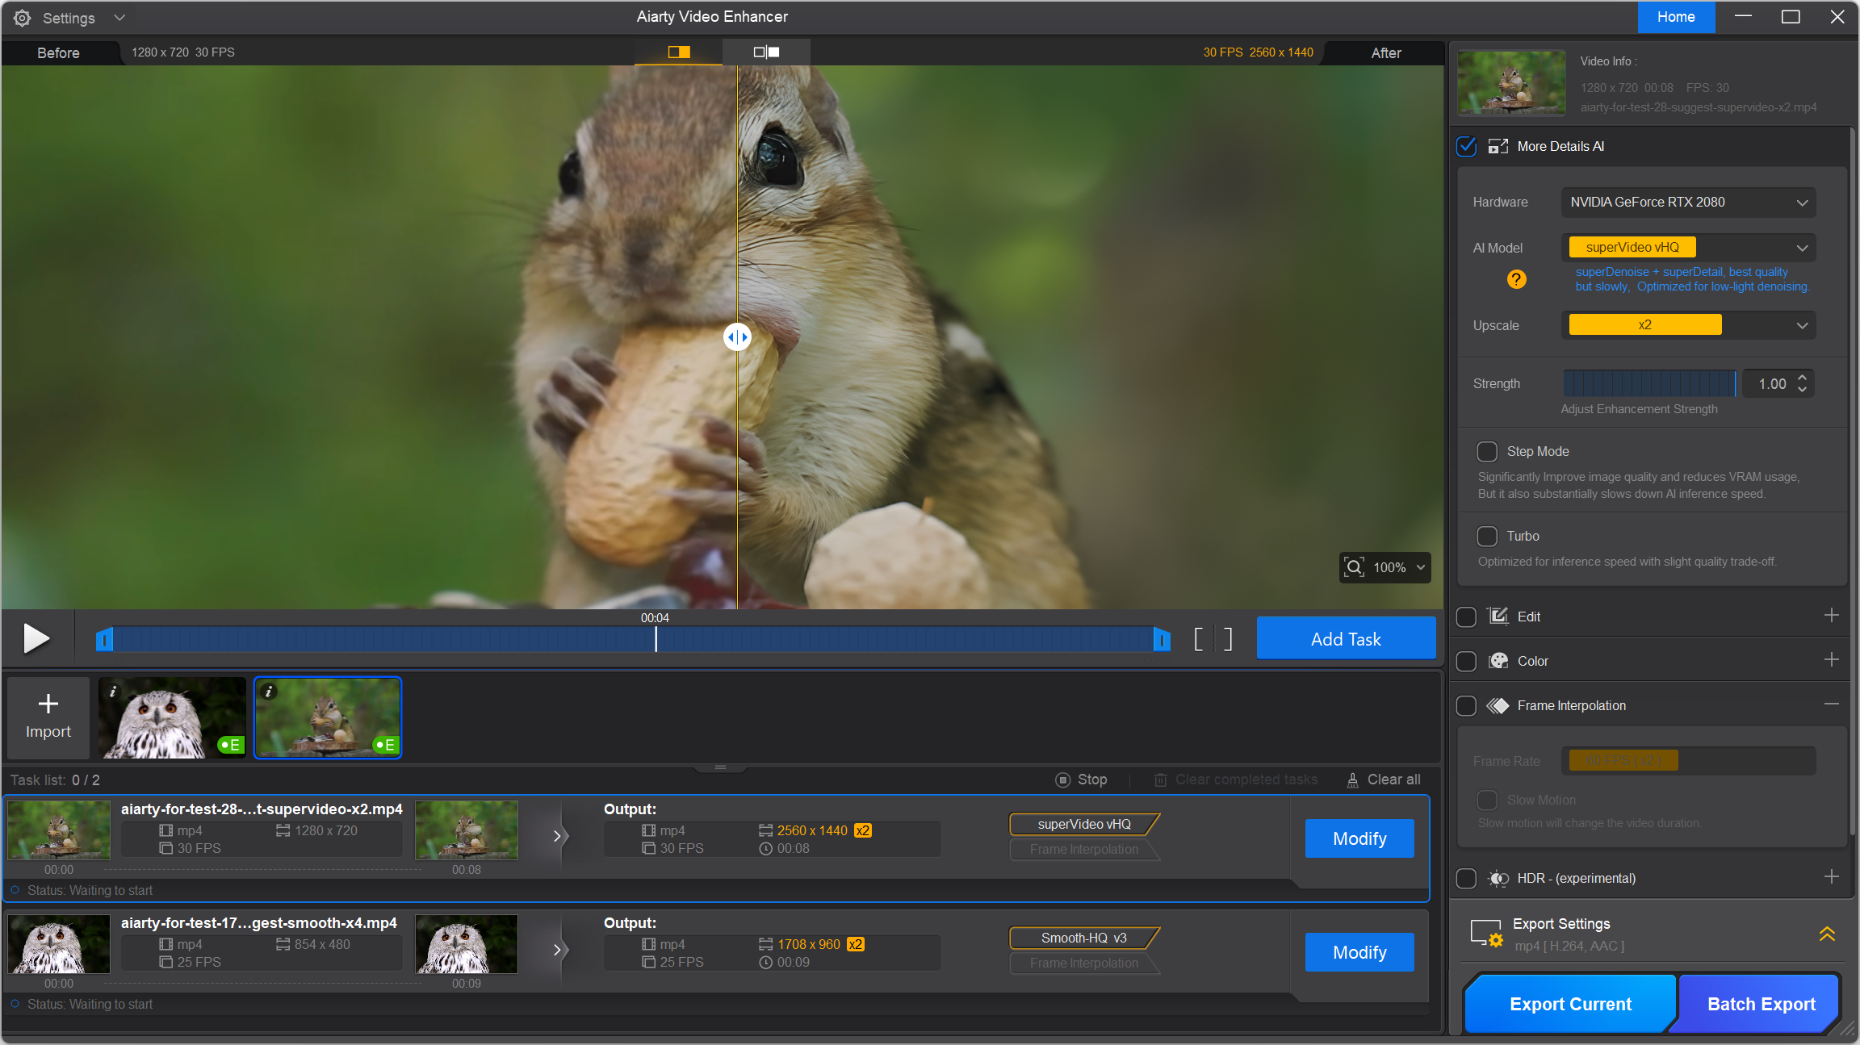This screenshot has width=1860, height=1045.
Task: Enable the Turbo checkbox
Action: (x=1487, y=536)
